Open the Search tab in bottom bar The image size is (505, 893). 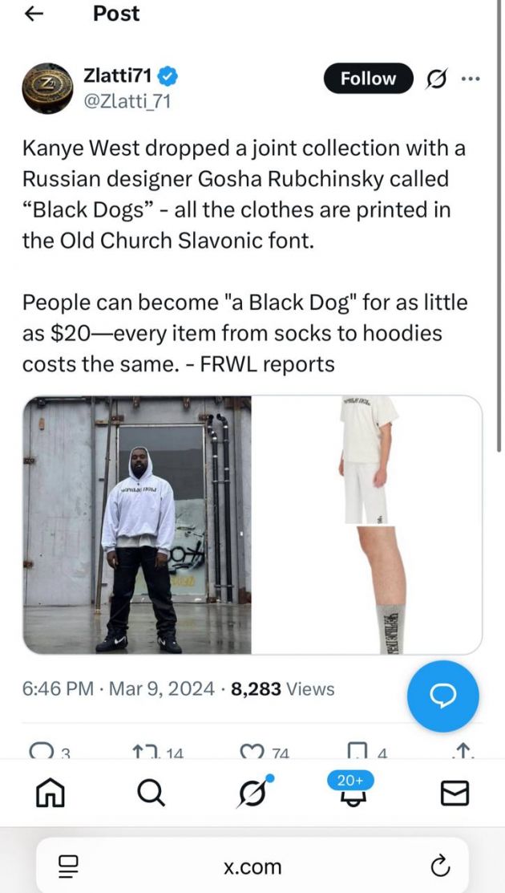(x=151, y=793)
